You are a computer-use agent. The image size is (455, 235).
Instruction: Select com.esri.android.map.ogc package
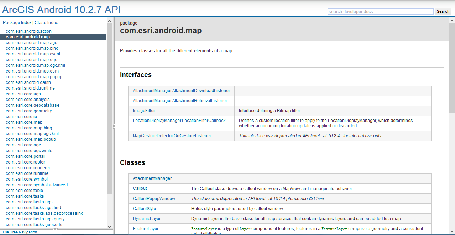pyautogui.click(x=31, y=60)
